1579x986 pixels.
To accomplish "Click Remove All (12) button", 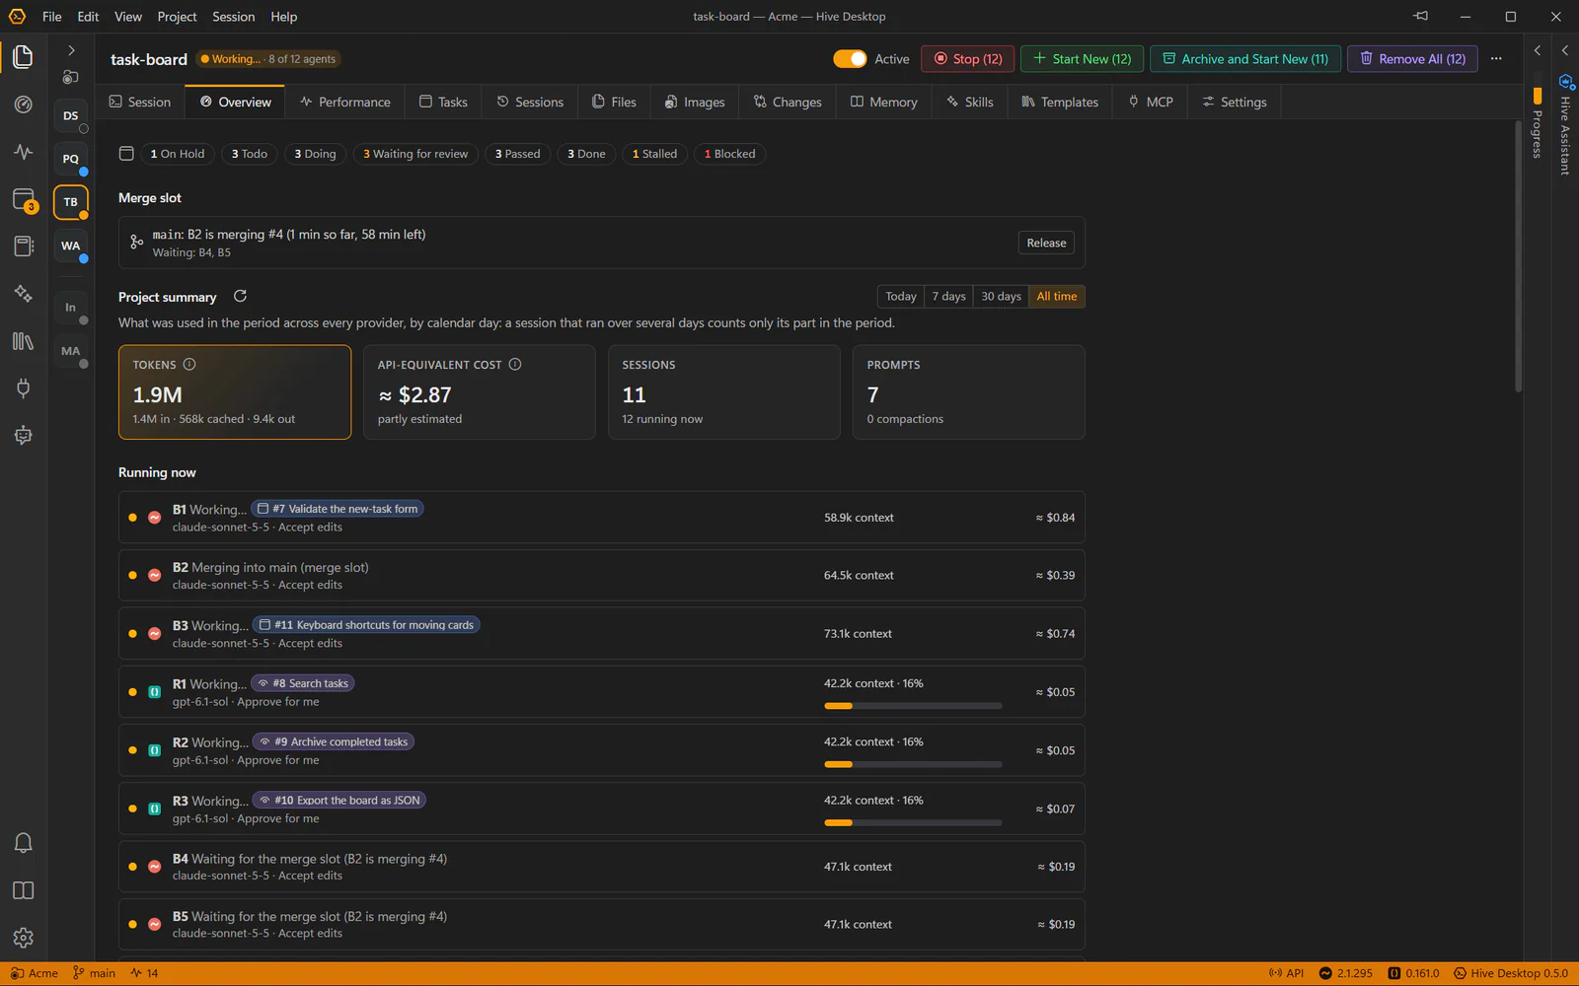I will (1412, 58).
